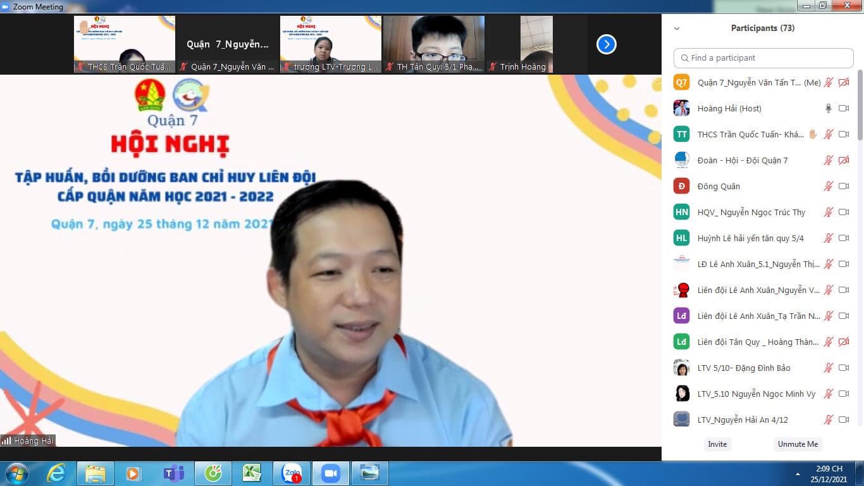The width and height of the screenshot is (864, 486).
Task: Click the name "LTV_5.10 Nguyễn Ngọc Minh Vy"
Action: 756,394
